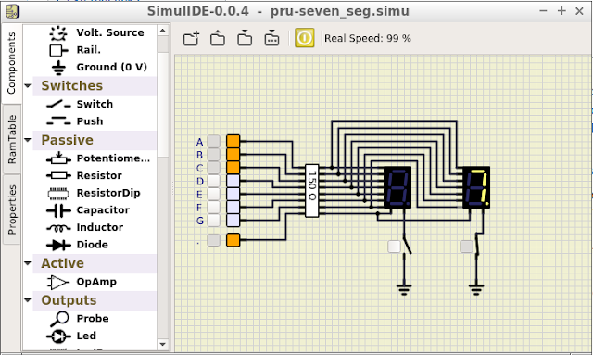Screen dimensions: 593x355
Task: Collapse the Passive category
Action: [x=28, y=140]
